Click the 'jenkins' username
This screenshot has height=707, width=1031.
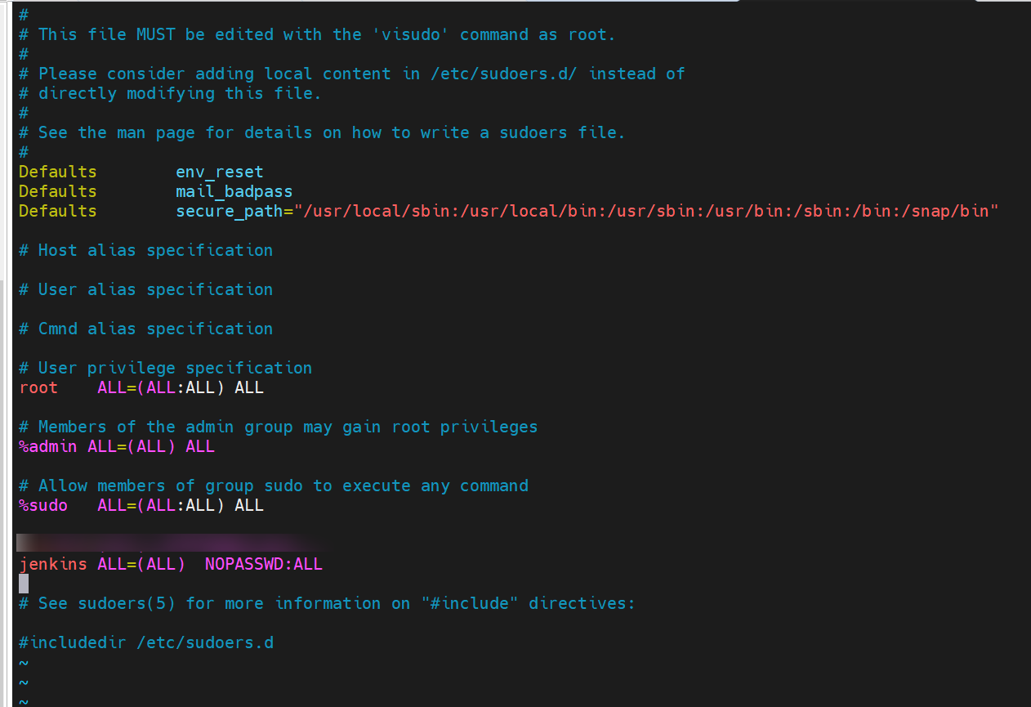tap(52, 564)
